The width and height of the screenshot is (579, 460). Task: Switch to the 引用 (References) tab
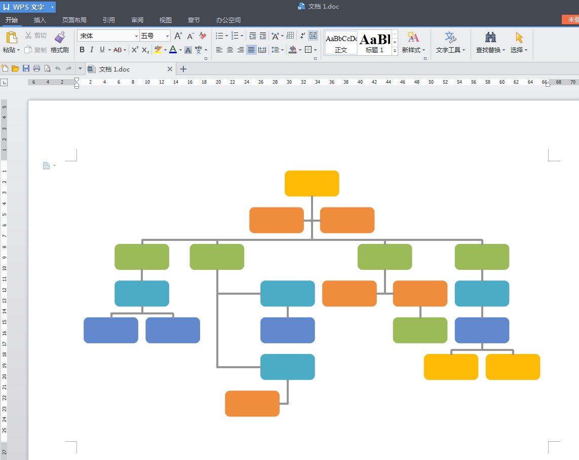coord(108,20)
